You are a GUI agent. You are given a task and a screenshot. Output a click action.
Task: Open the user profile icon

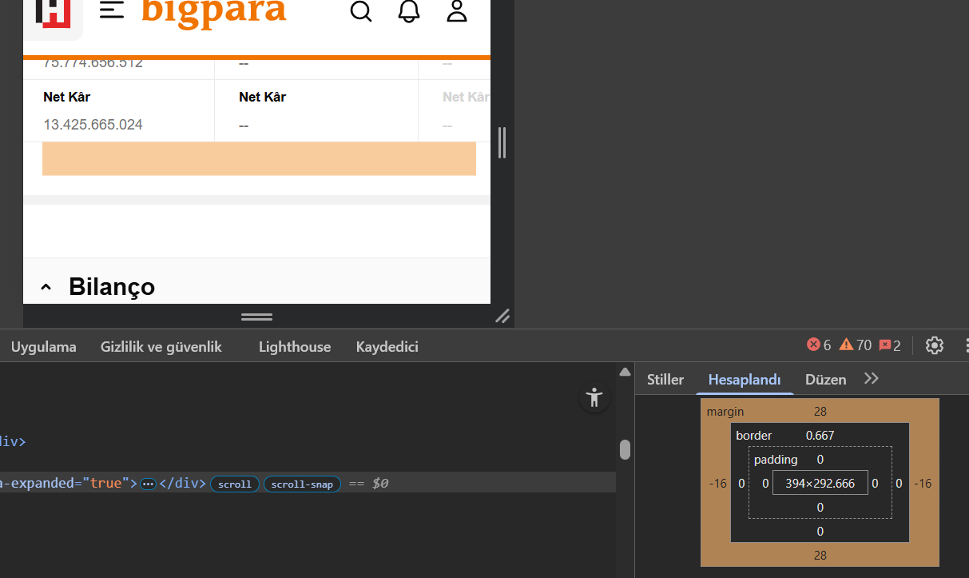point(457,10)
